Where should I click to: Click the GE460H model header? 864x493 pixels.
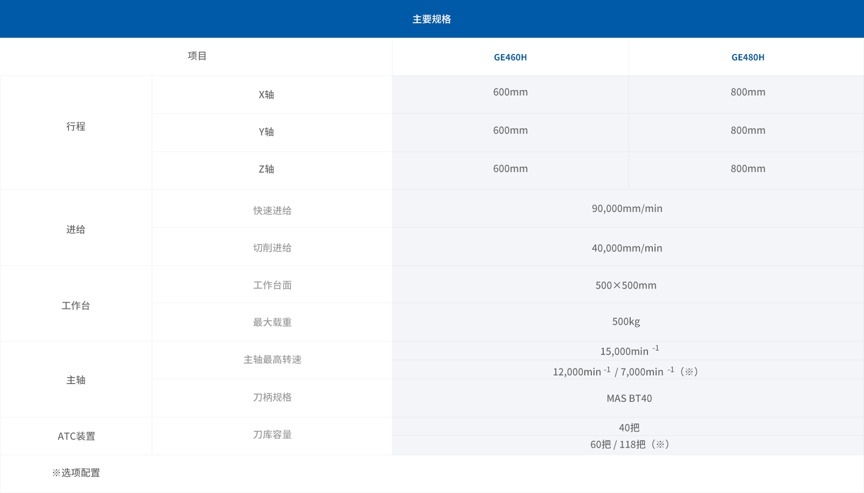click(x=510, y=57)
